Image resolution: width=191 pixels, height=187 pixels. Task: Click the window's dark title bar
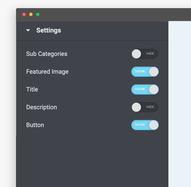(x=102, y=14)
